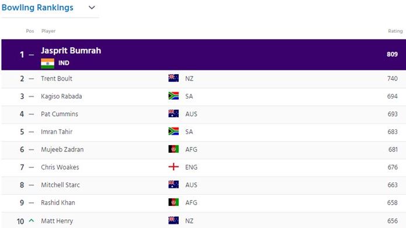This screenshot has width=406, height=228.
Task: Click the Afghanistan flag for Rashid Khan
Action: coord(173,202)
